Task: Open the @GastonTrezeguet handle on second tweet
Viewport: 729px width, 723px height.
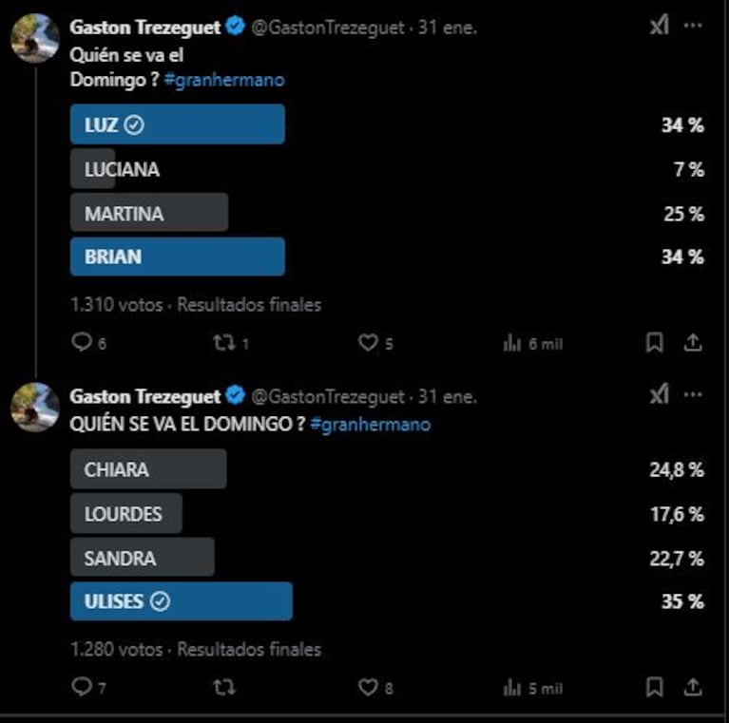Action: coord(328,397)
